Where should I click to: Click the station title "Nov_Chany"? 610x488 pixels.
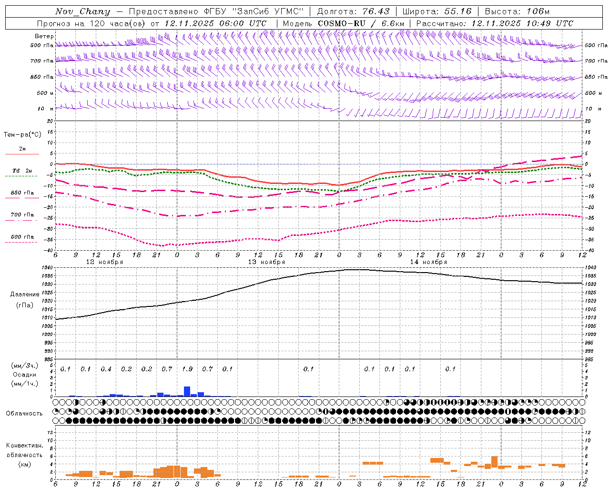click(x=83, y=11)
